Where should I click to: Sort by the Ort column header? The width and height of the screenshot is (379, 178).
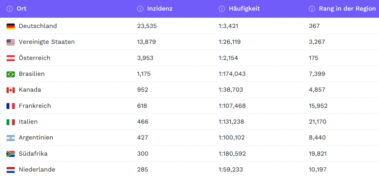point(22,9)
